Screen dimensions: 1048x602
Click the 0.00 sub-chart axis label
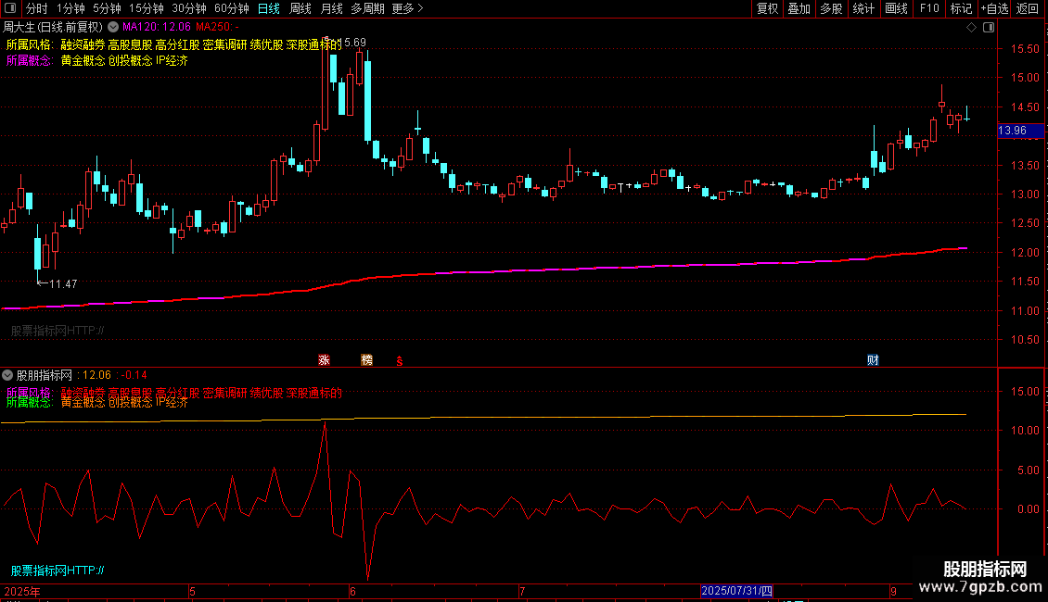(x=1028, y=509)
